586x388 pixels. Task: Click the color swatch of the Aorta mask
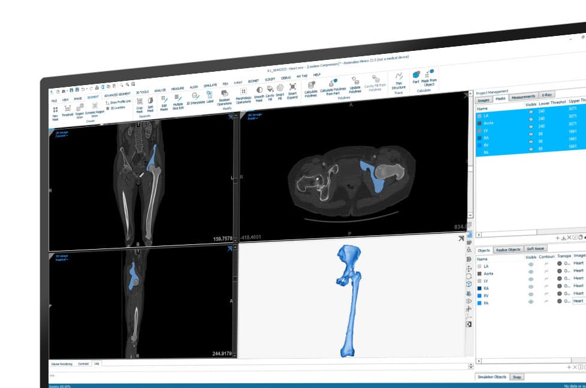click(479, 123)
